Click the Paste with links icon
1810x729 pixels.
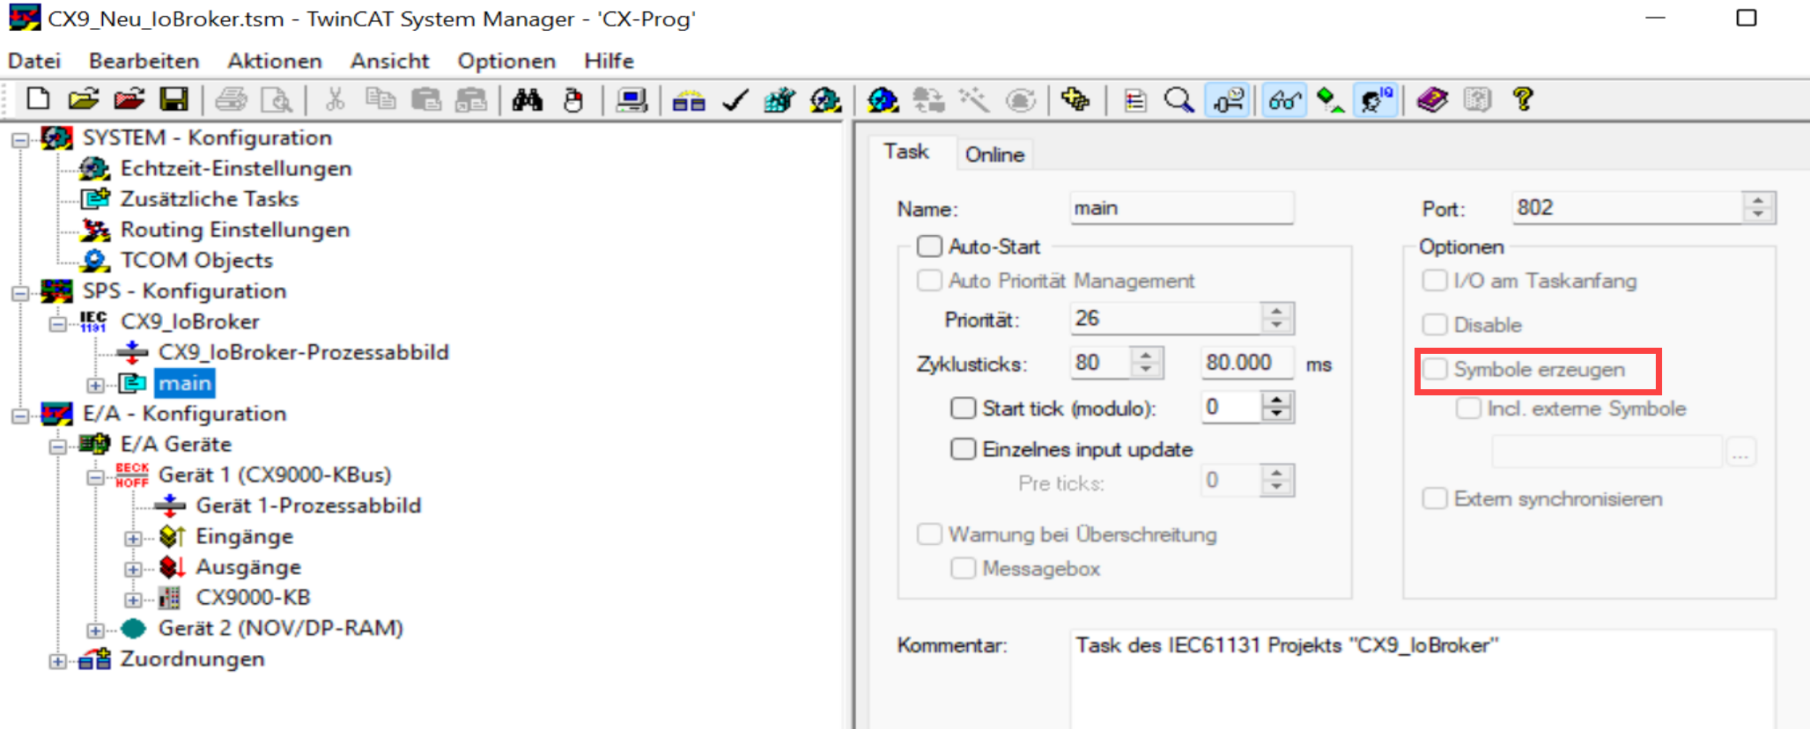pyautogui.click(x=471, y=99)
